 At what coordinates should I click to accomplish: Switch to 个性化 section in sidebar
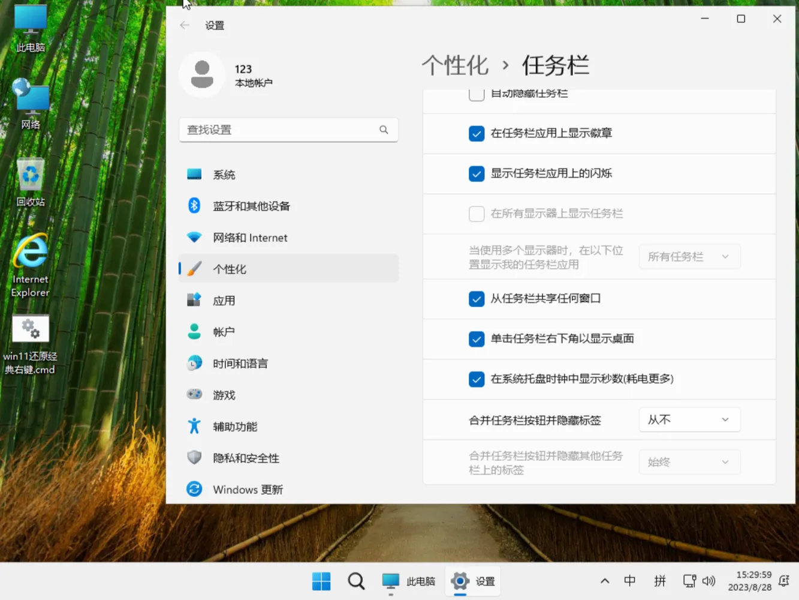coord(230,269)
